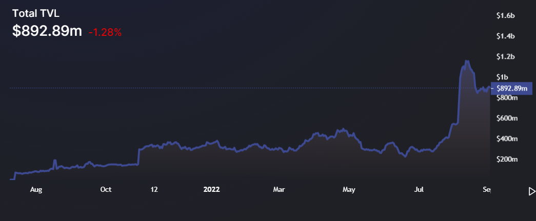Screen dimensions: 536x221
Task: Click the 2022 year label
Action: coord(212,190)
